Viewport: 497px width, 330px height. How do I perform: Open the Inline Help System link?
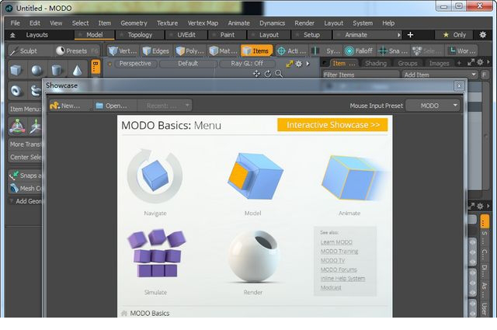342,279
